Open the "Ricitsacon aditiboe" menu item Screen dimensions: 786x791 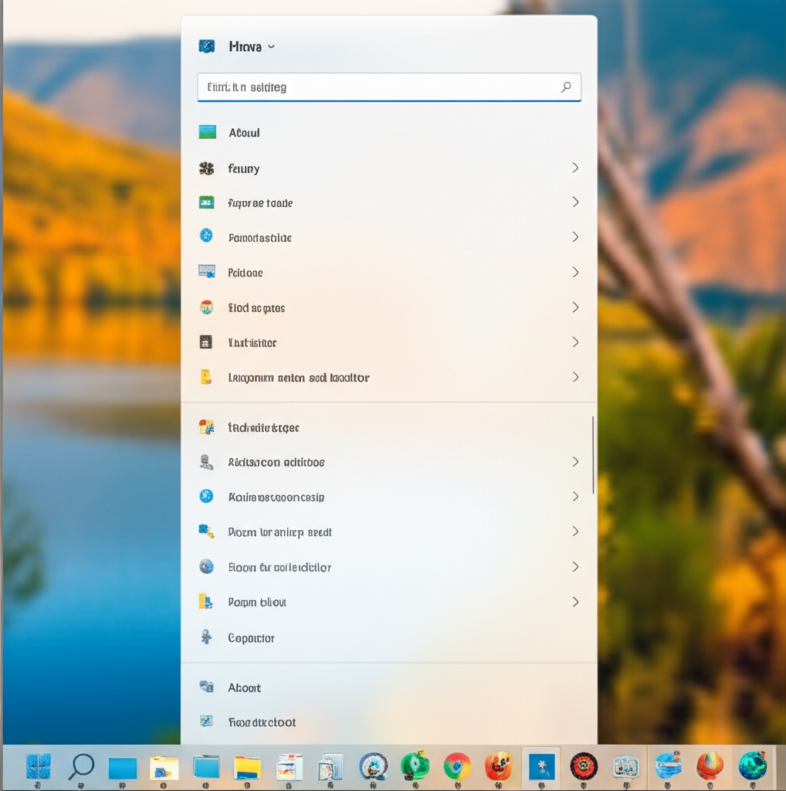point(276,462)
